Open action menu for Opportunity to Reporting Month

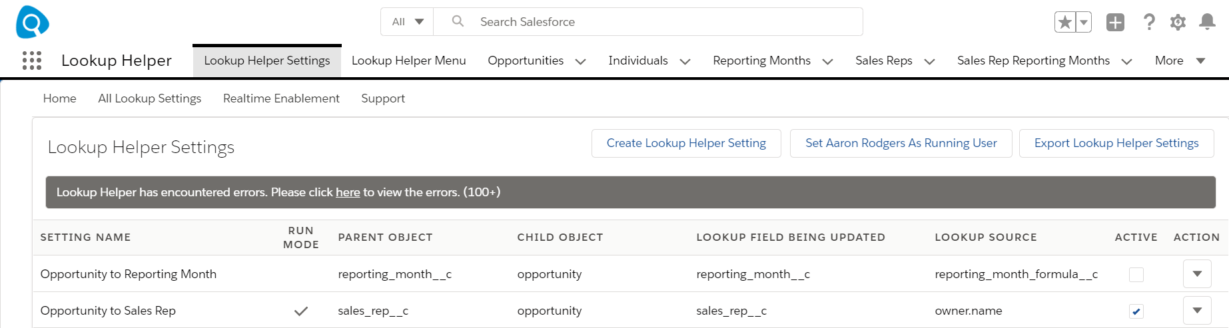[x=1197, y=273]
